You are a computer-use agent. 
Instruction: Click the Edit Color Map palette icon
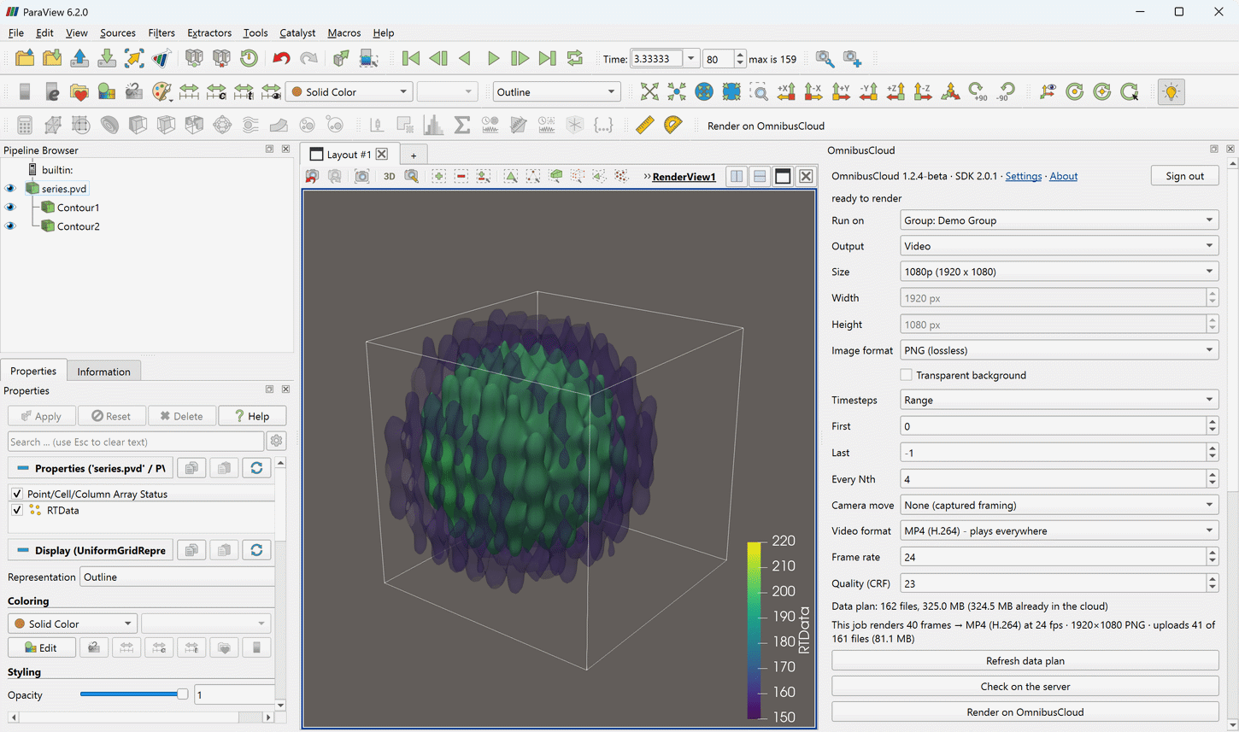pyautogui.click(x=161, y=92)
